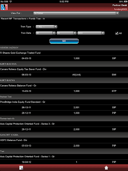Select Canara Robeco Equity Tax Saver Fund
This screenshot has width=128, height=171.
(x=64, y=69)
